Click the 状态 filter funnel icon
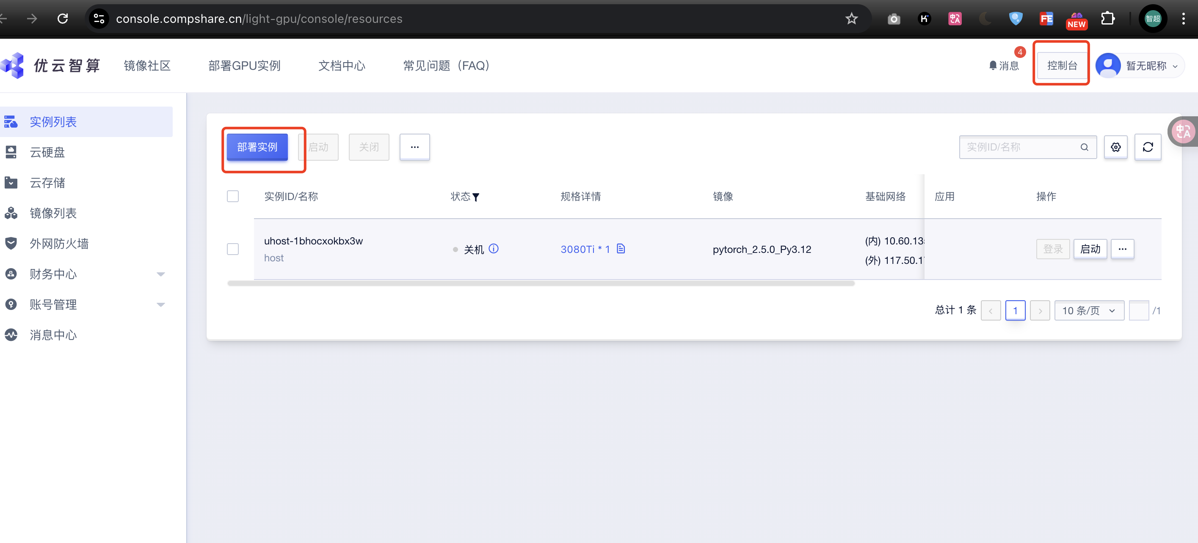 tap(475, 197)
